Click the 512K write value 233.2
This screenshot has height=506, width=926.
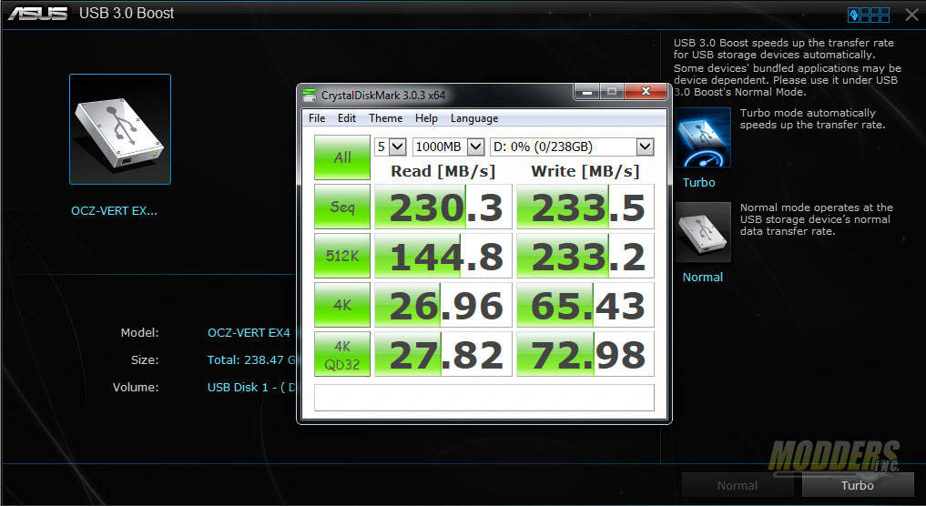coord(585,256)
